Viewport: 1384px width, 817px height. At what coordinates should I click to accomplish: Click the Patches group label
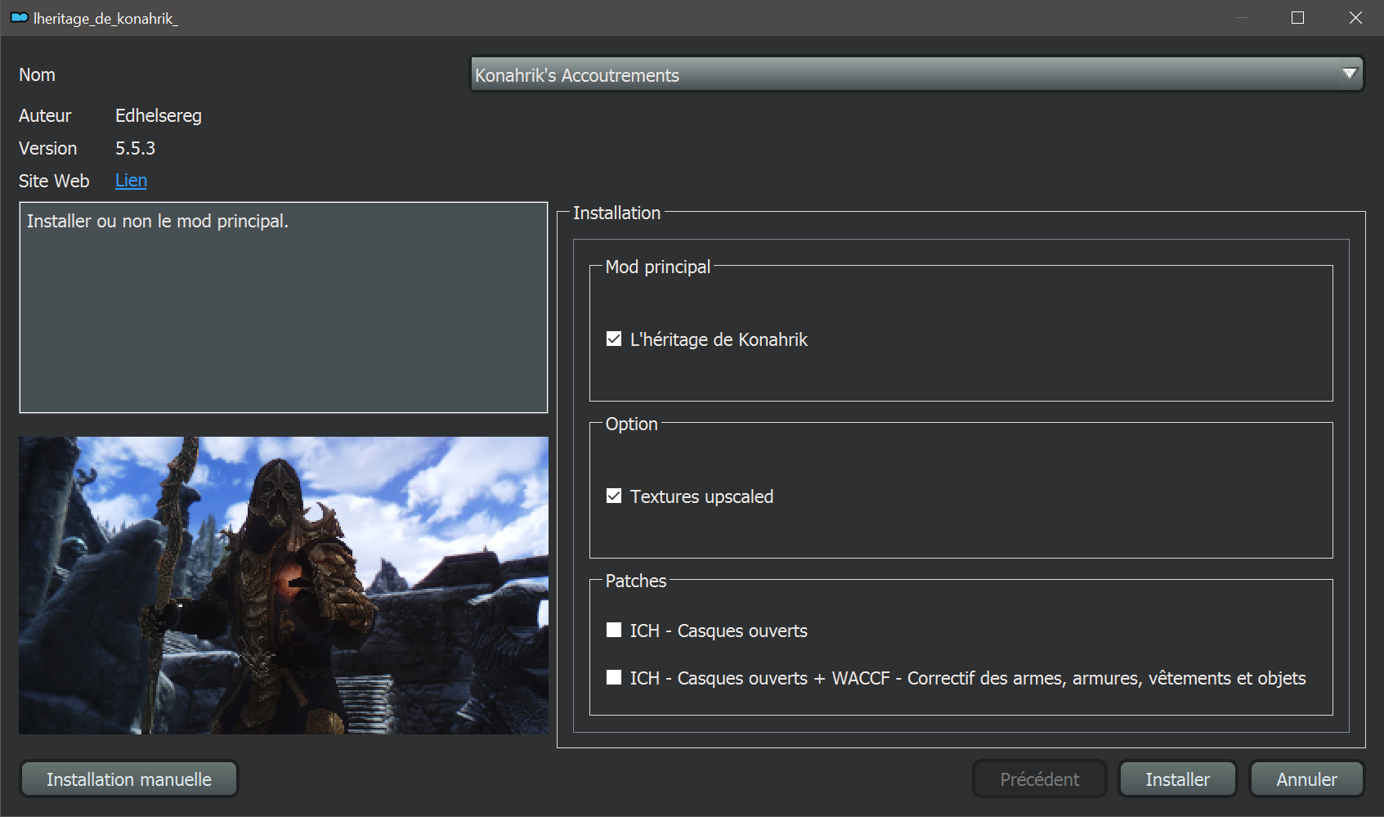point(636,581)
